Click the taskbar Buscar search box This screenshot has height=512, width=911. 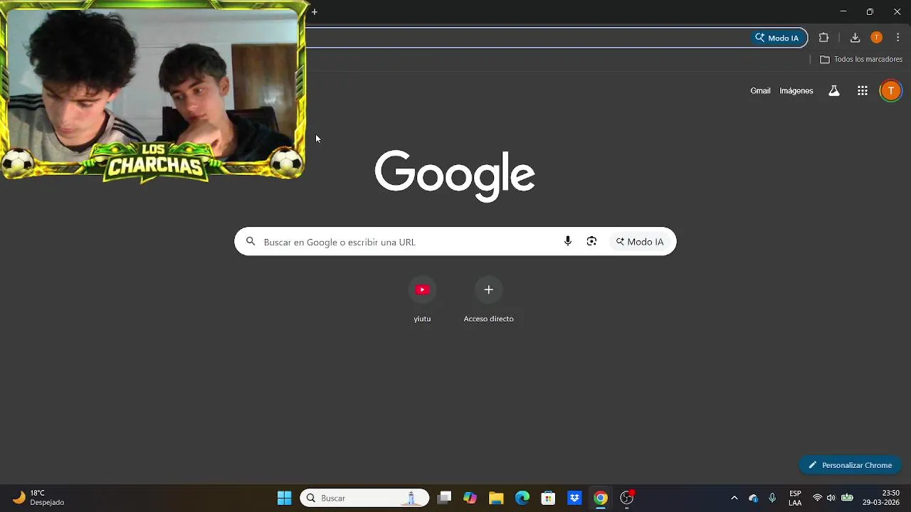point(364,498)
